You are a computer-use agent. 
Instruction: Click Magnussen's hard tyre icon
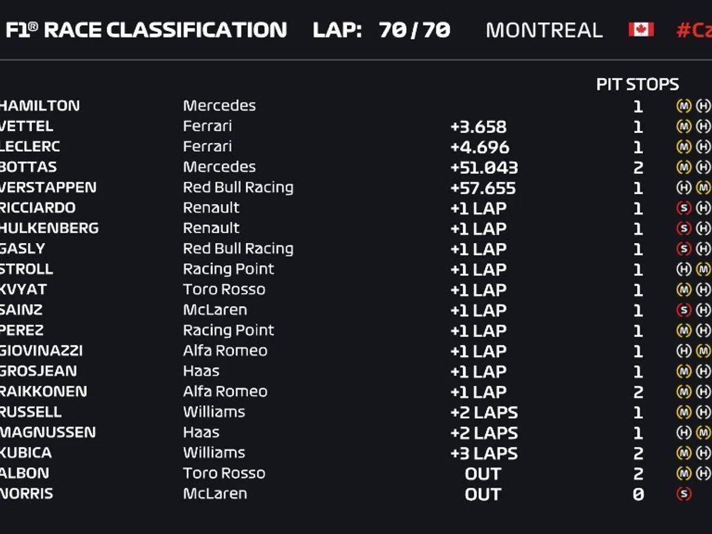coord(684,433)
